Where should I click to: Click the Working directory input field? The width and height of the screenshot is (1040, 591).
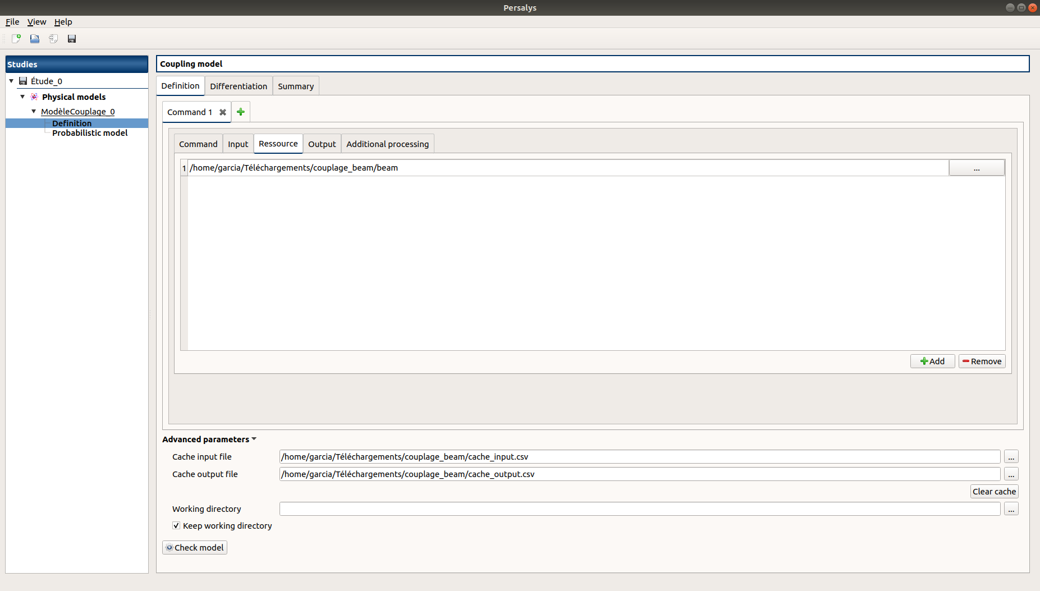click(x=639, y=509)
